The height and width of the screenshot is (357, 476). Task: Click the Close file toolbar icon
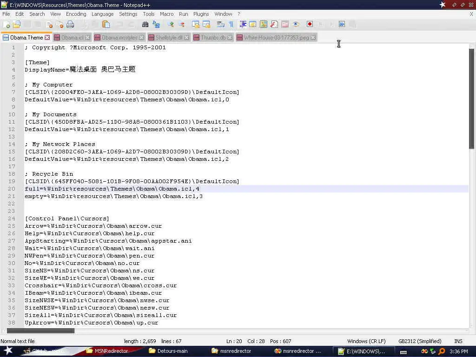click(49, 25)
